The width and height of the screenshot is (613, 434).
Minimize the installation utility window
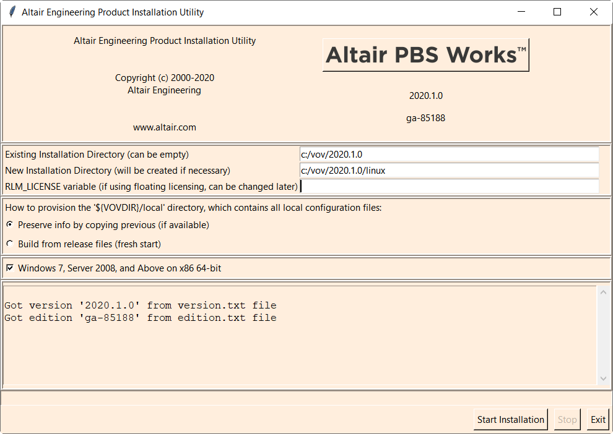(521, 12)
